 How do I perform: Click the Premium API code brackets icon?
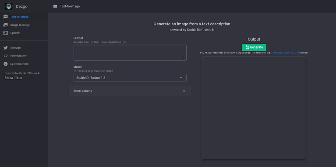tap(6, 56)
